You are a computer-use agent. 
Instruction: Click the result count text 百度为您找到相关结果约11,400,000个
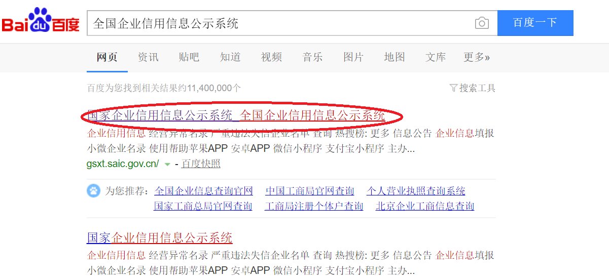164,88
